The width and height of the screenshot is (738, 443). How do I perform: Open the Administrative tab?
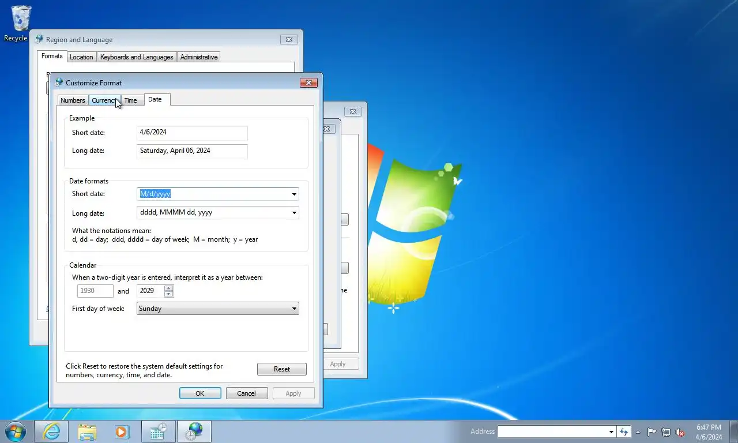point(199,57)
